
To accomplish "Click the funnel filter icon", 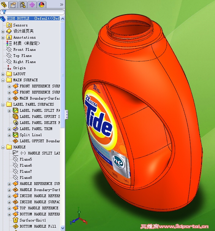I will (4, 12).
